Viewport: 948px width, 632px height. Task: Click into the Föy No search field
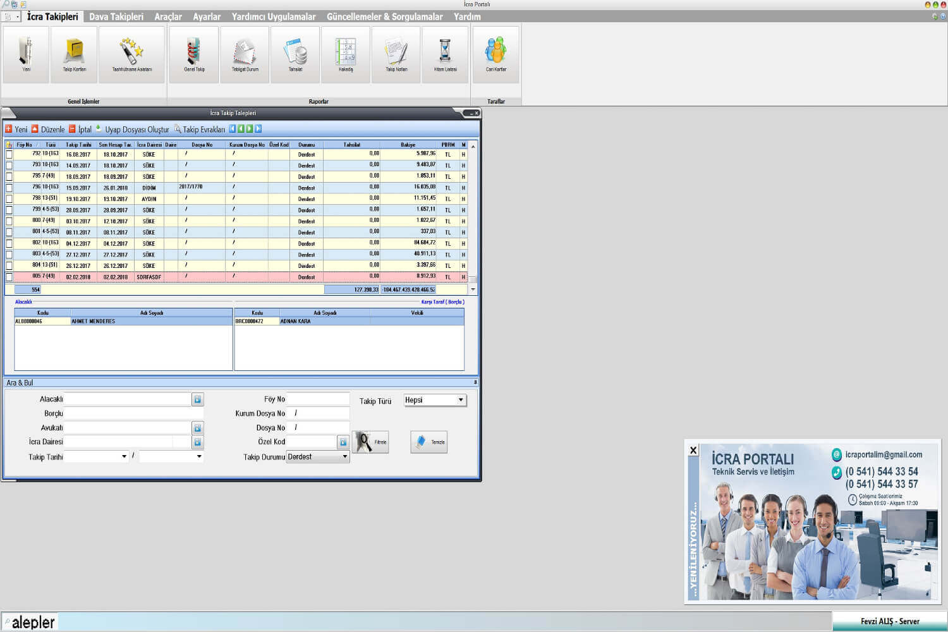318,399
